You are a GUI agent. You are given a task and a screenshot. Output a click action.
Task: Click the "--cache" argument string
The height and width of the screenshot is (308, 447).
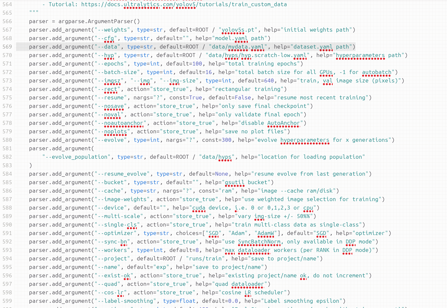click(x=109, y=191)
